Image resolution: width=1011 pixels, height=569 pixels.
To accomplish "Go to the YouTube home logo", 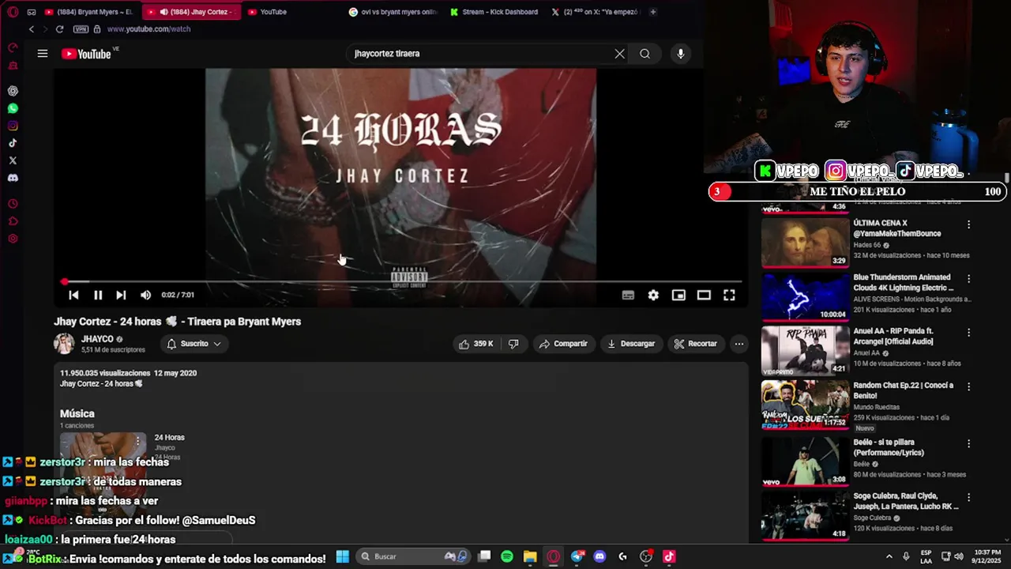I will 87,54.
